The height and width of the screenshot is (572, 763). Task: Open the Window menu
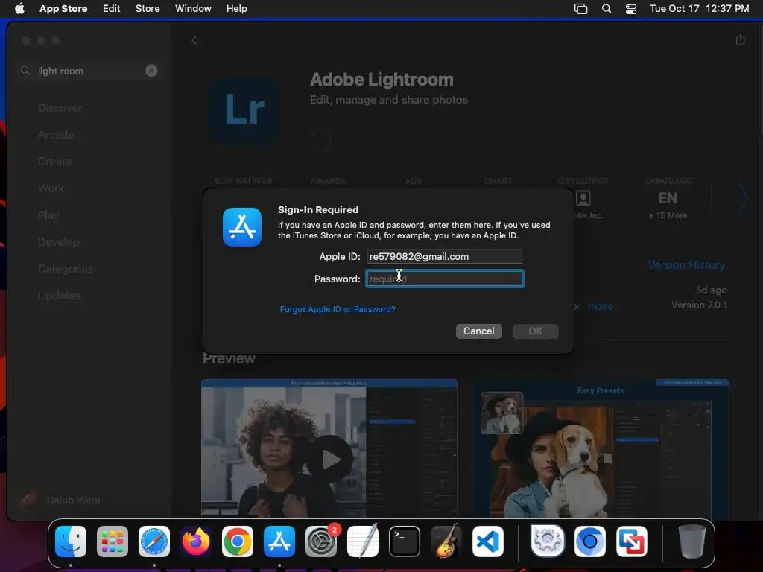coord(193,8)
